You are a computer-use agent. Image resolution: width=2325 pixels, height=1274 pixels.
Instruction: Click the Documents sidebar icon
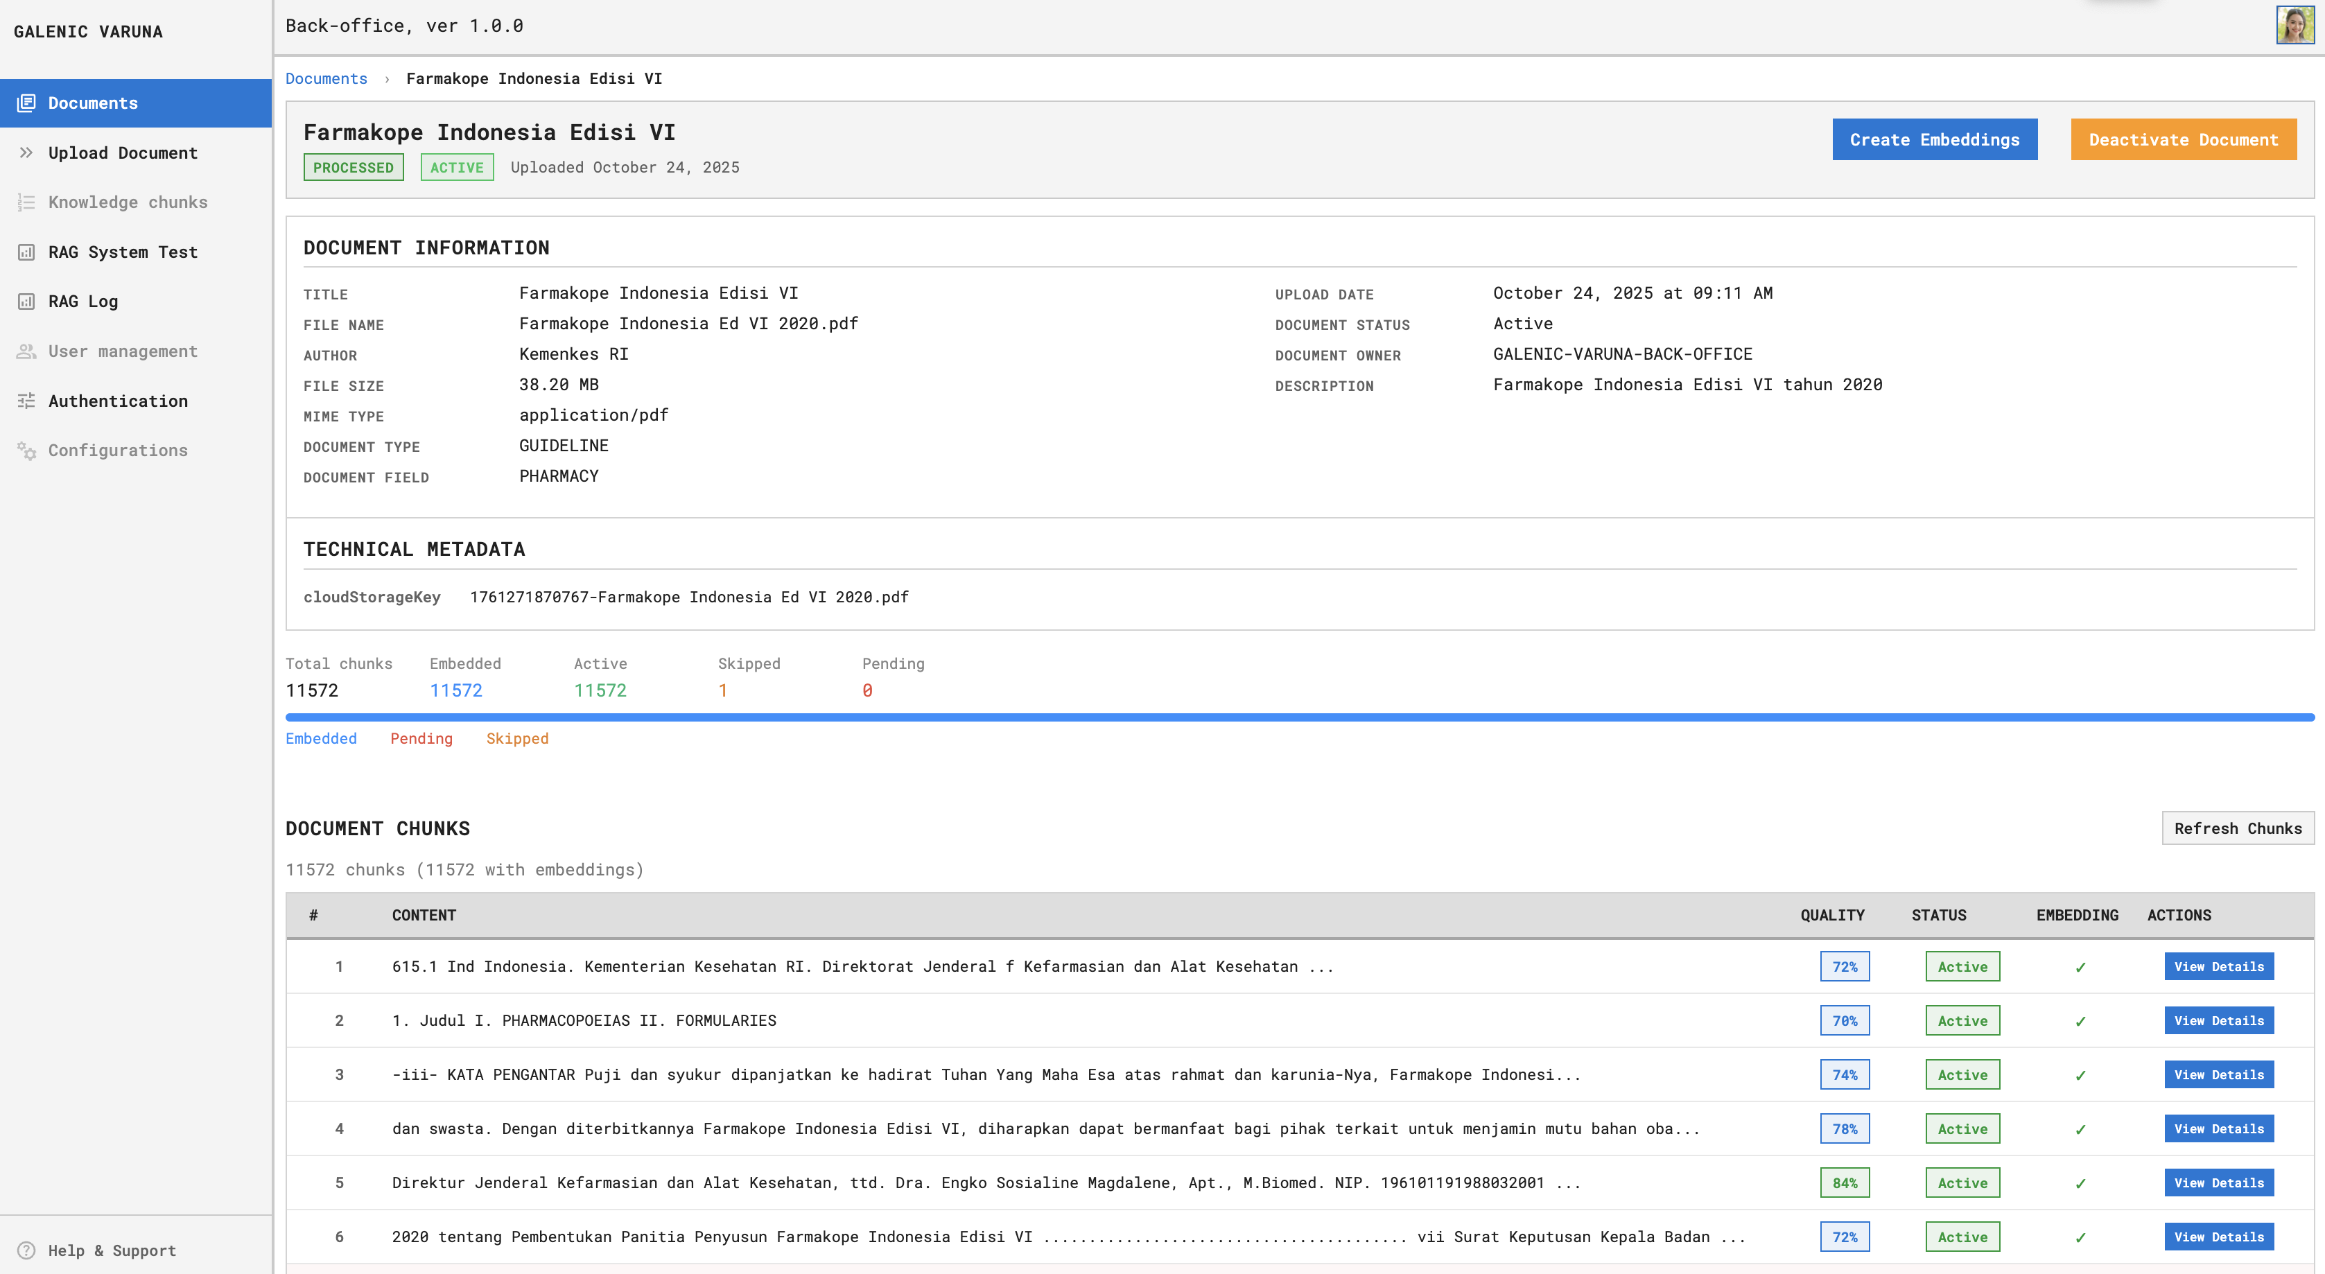[26, 103]
